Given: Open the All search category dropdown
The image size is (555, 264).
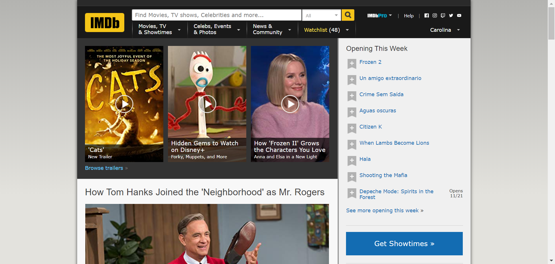Looking at the screenshot, I should point(321,16).
